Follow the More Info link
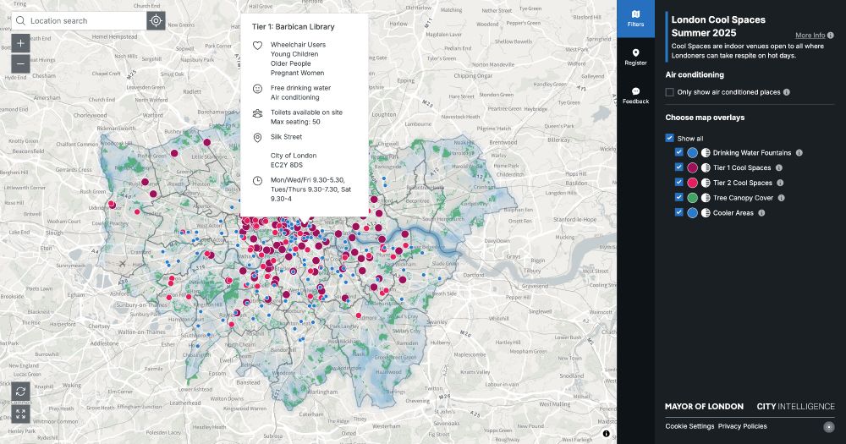 [x=810, y=35]
